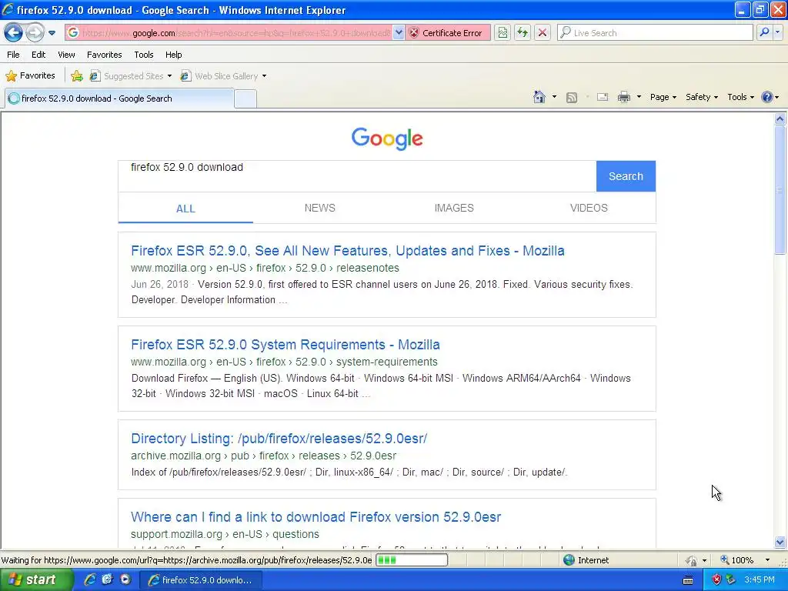The height and width of the screenshot is (591, 788).
Task: Click the Home icon in command bar
Action: [x=539, y=97]
